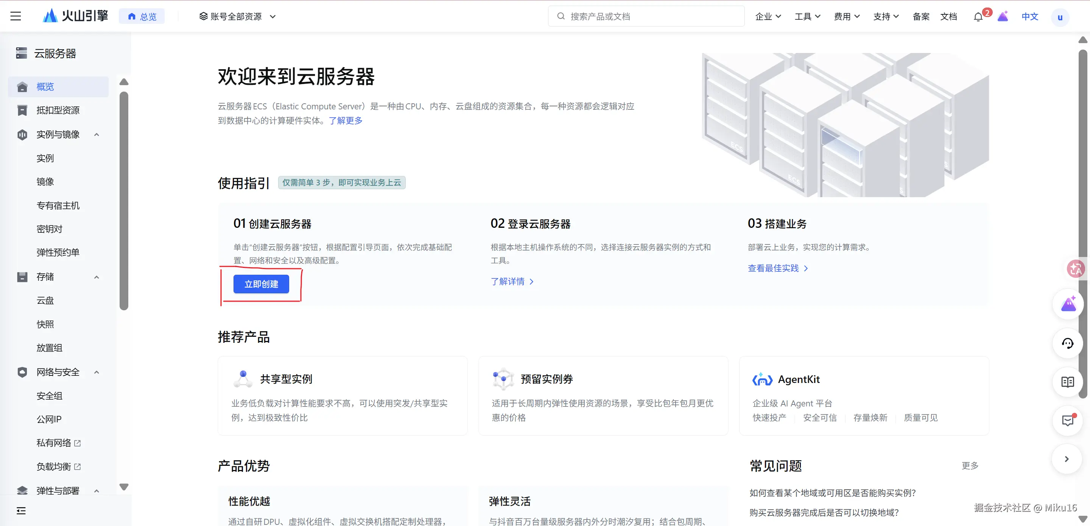Click the right-side page scrollbar

click(1082, 212)
